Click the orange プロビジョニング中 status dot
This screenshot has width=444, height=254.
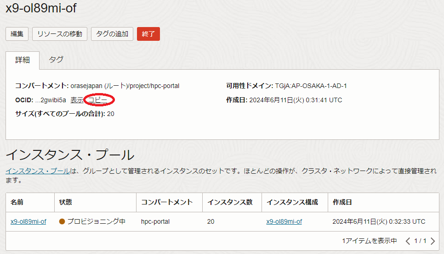pyautogui.click(x=62, y=221)
